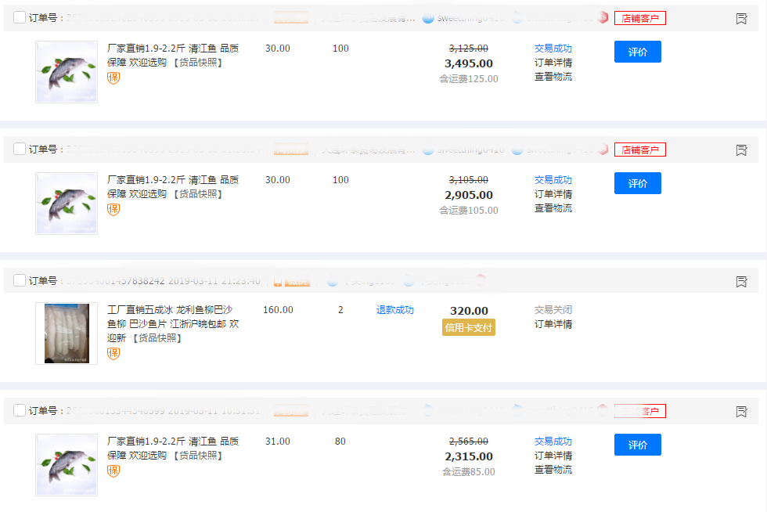Viewport: 767px width, 512px height.
Task: Open 订单详情 for the 2,905.00 order
Action: pos(553,194)
